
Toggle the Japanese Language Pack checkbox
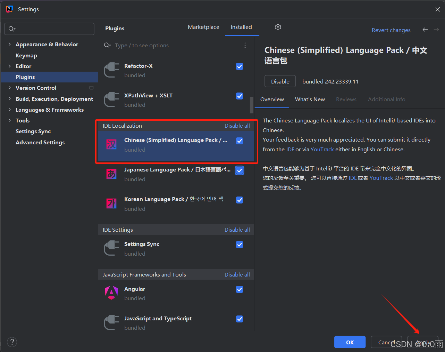click(240, 170)
